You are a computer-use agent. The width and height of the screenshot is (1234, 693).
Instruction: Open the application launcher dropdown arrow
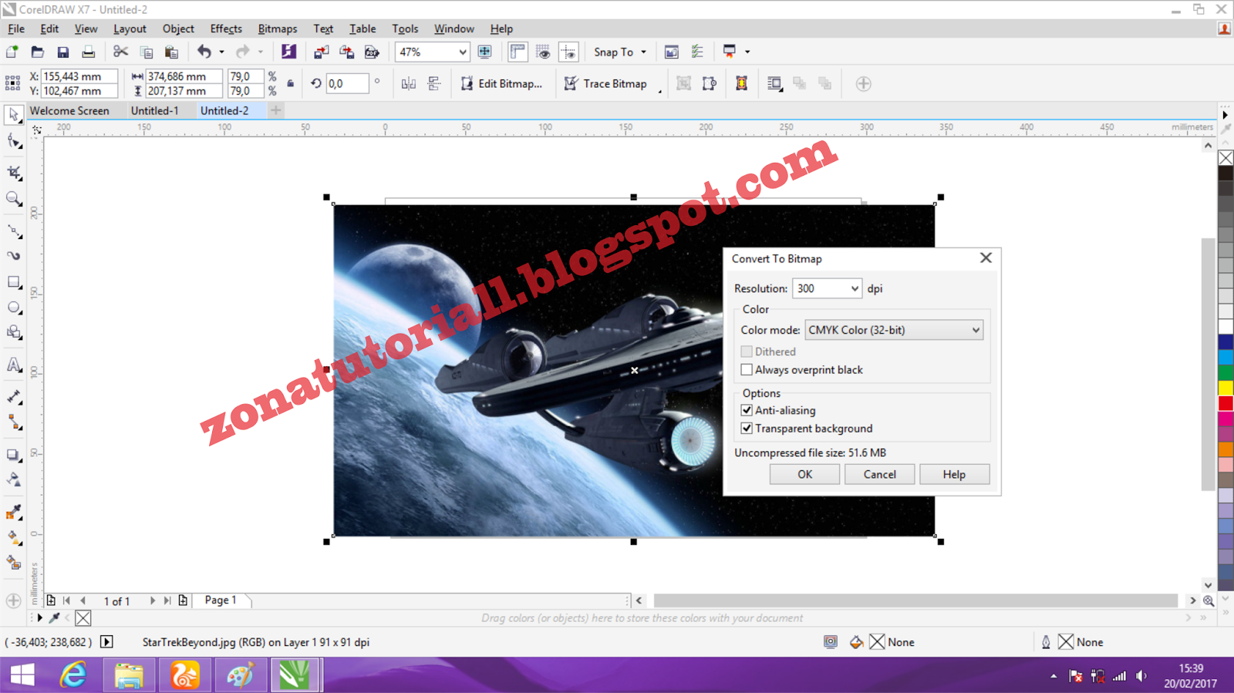click(x=747, y=52)
